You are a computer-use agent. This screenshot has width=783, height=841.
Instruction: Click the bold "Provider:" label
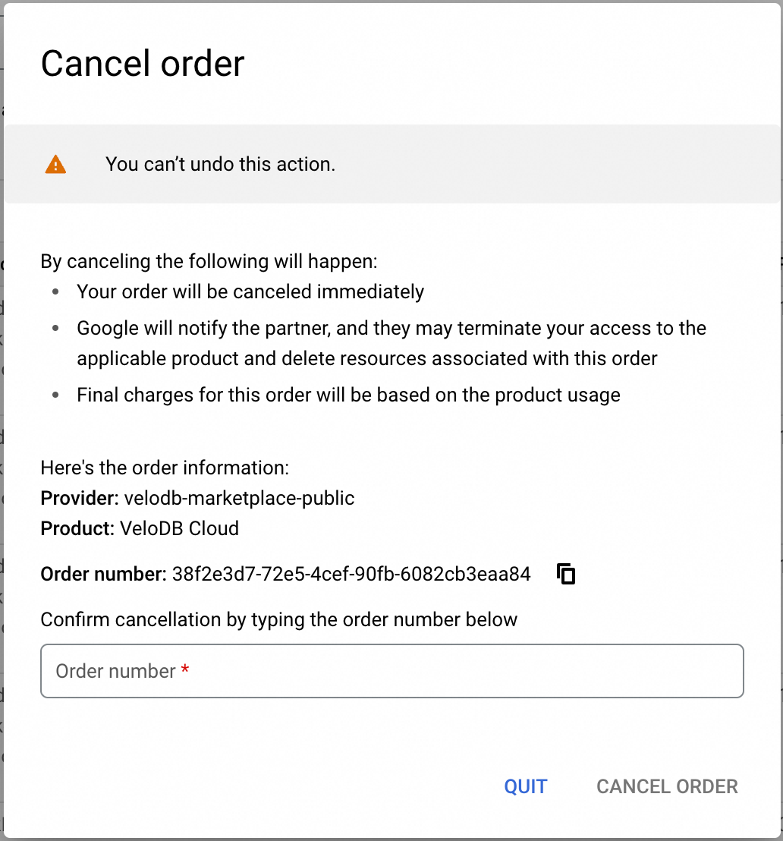[x=79, y=498]
